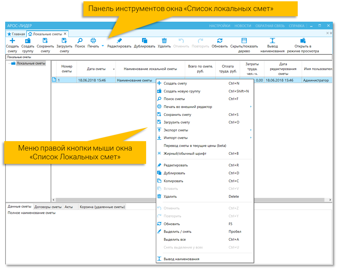This screenshot has width=337, height=269.
Task: Click Редактировать toolbar pencil icon
Action: 119,41
